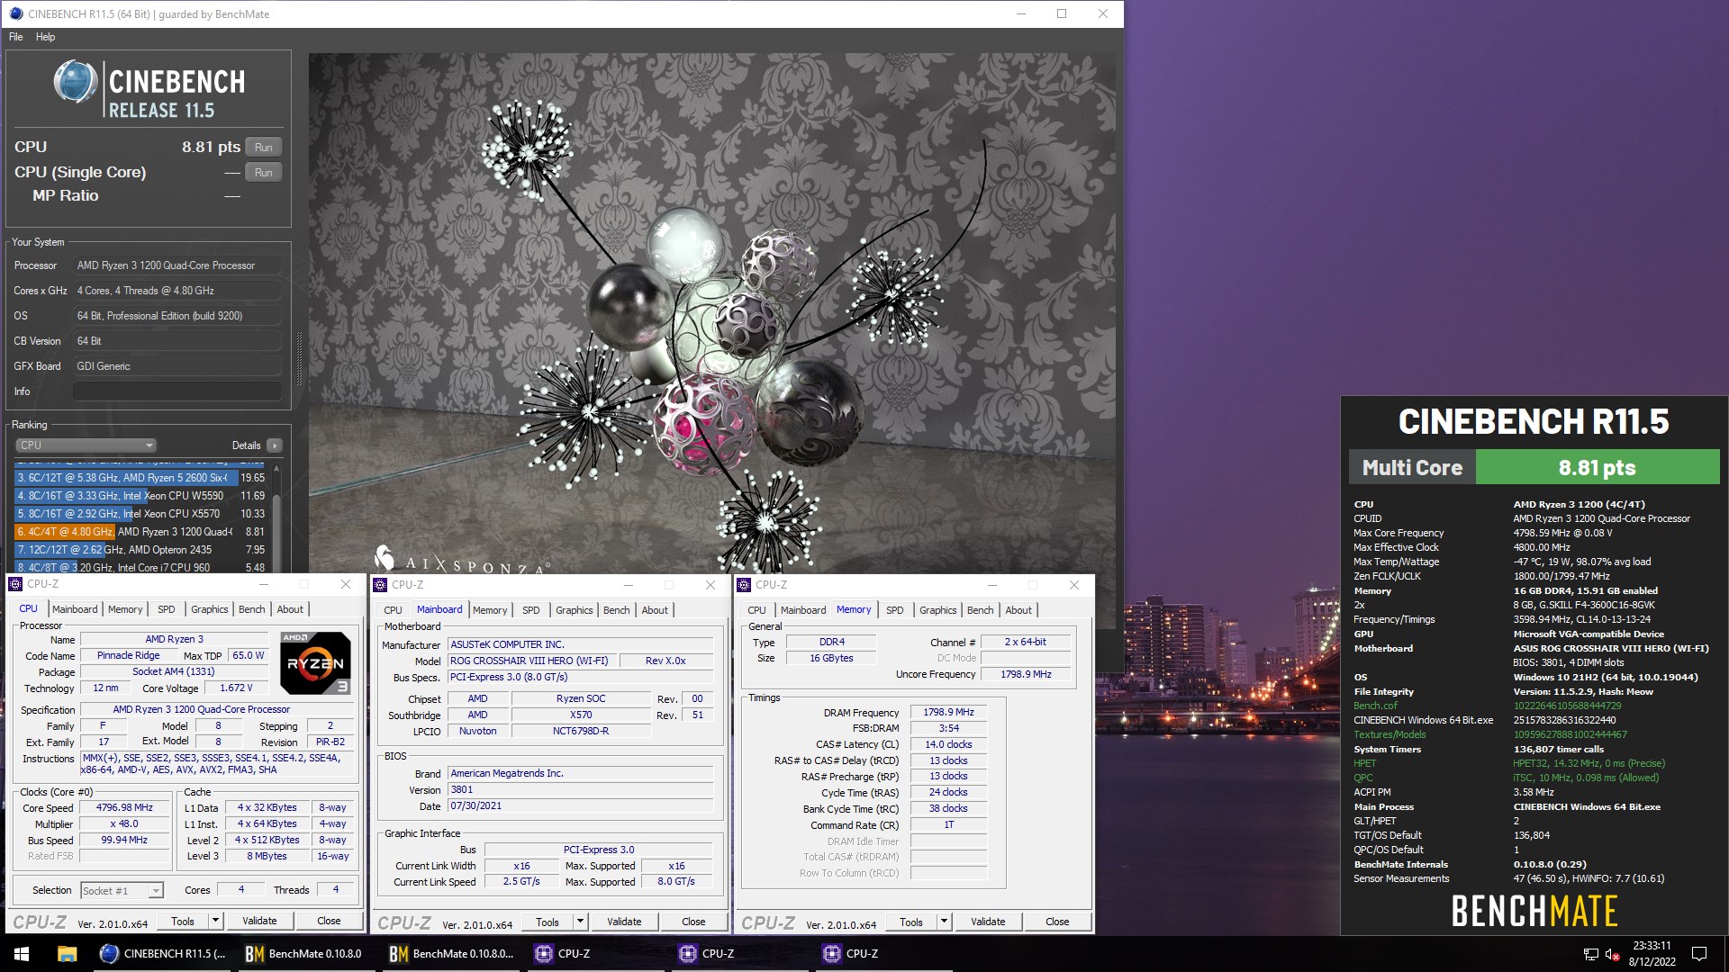The height and width of the screenshot is (972, 1729).
Task: Switch to CINEBENCH R11.5 taskbar item
Action: click(x=163, y=954)
